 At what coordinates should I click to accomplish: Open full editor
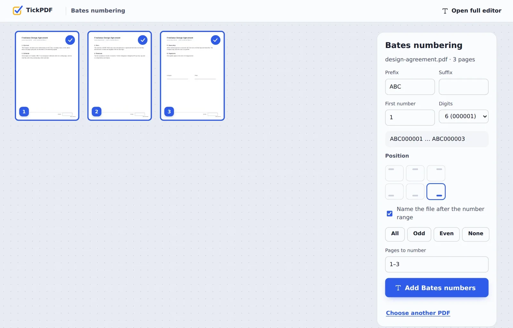[x=472, y=11]
